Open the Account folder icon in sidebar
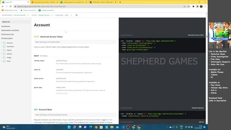Screen dimensions: 231x130 [4, 43]
